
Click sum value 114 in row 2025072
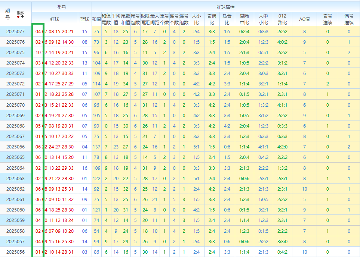tap(96, 84)
